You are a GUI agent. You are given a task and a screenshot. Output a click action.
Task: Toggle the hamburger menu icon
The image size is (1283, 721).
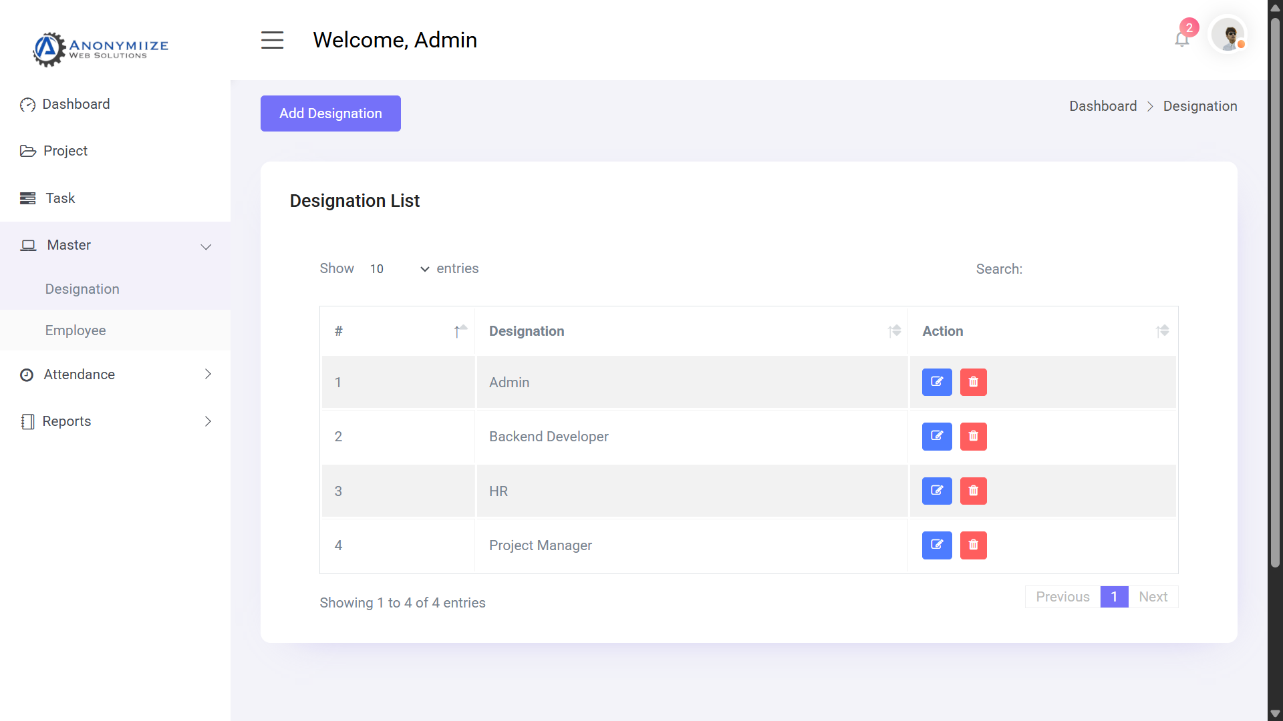272,40
